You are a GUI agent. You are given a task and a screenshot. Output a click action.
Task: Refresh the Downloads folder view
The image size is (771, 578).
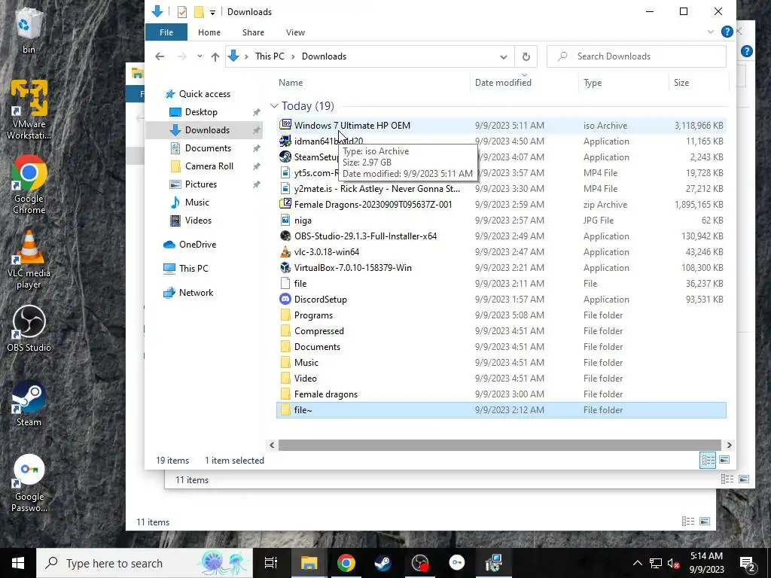[526, 56]
